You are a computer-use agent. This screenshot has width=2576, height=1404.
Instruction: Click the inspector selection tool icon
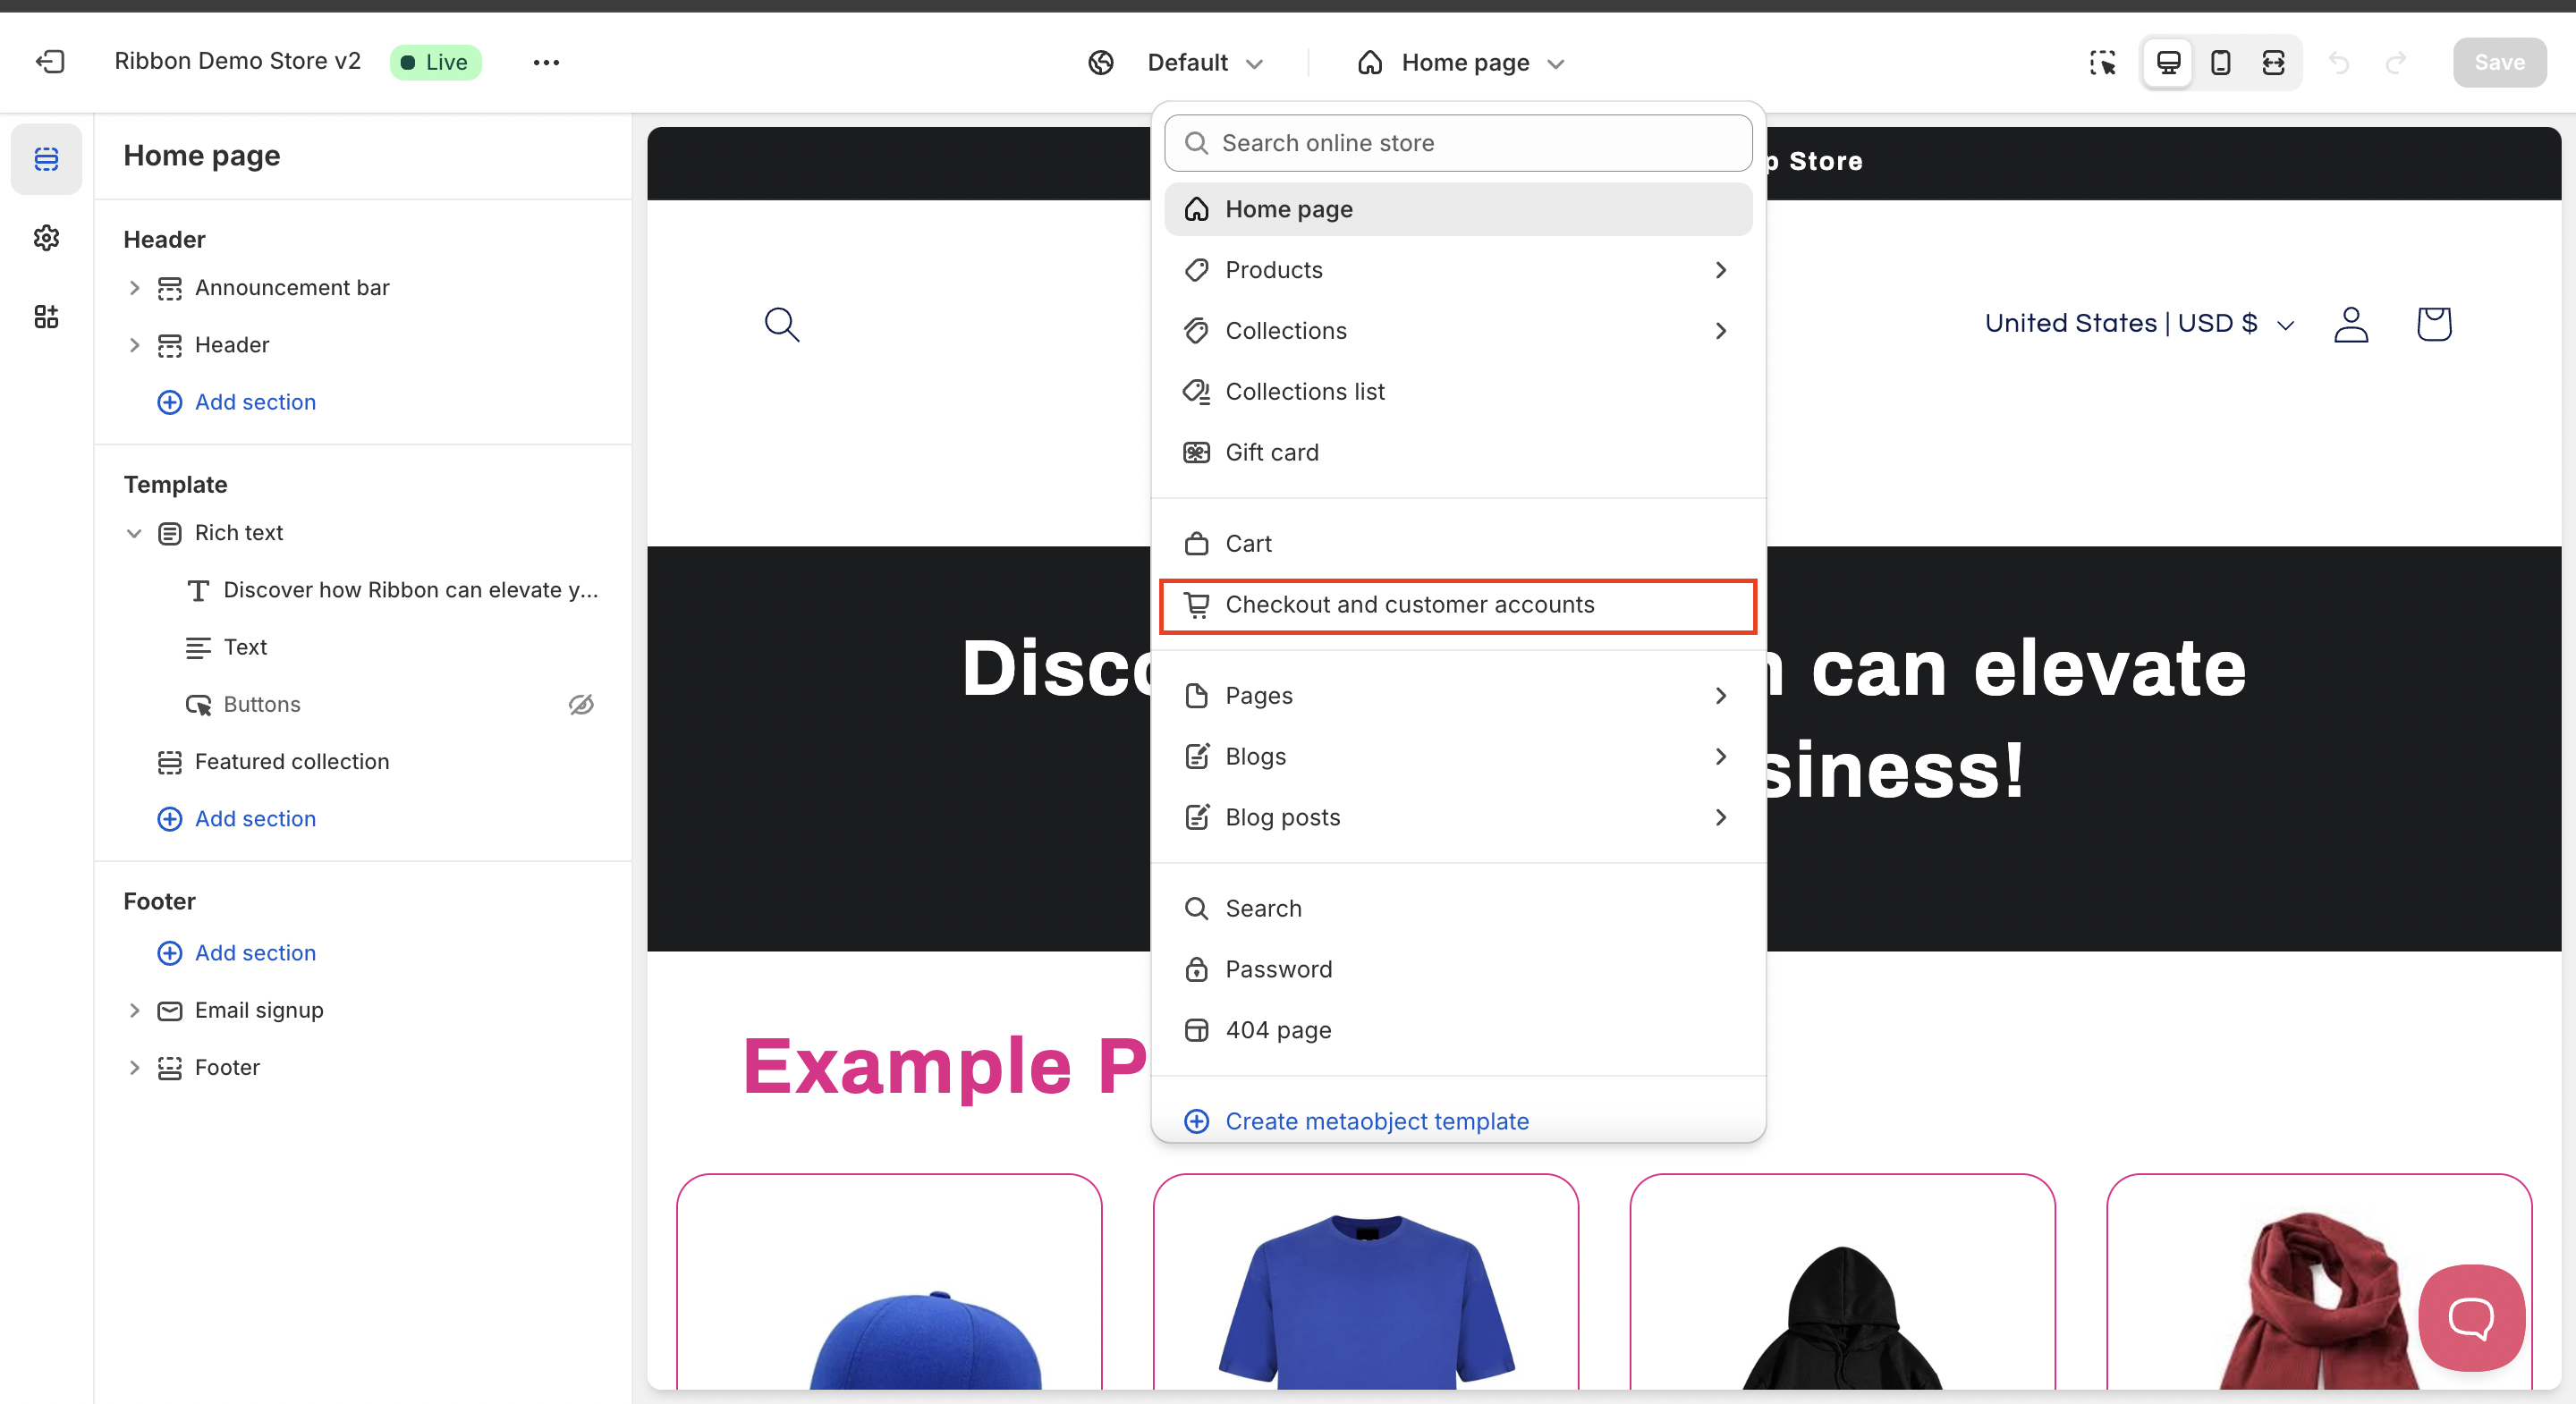tap(2102, 63)
